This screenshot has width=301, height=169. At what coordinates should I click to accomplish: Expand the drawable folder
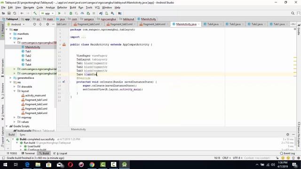pos(15,86)
